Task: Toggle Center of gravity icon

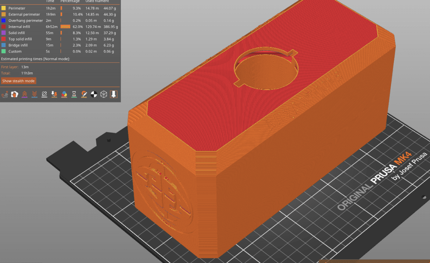Action: tap(94, 94)
